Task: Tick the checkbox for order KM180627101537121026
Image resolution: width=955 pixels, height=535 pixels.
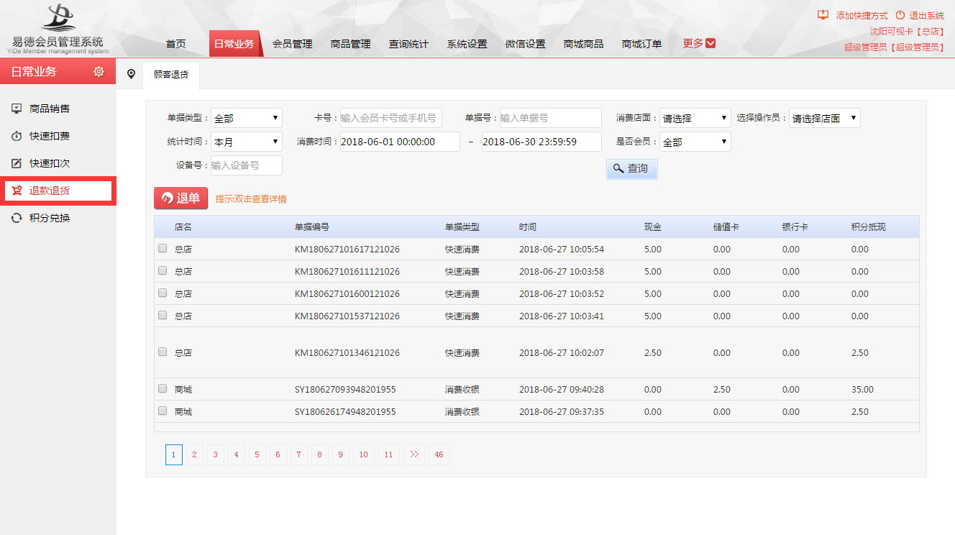Action: [162, 315]
